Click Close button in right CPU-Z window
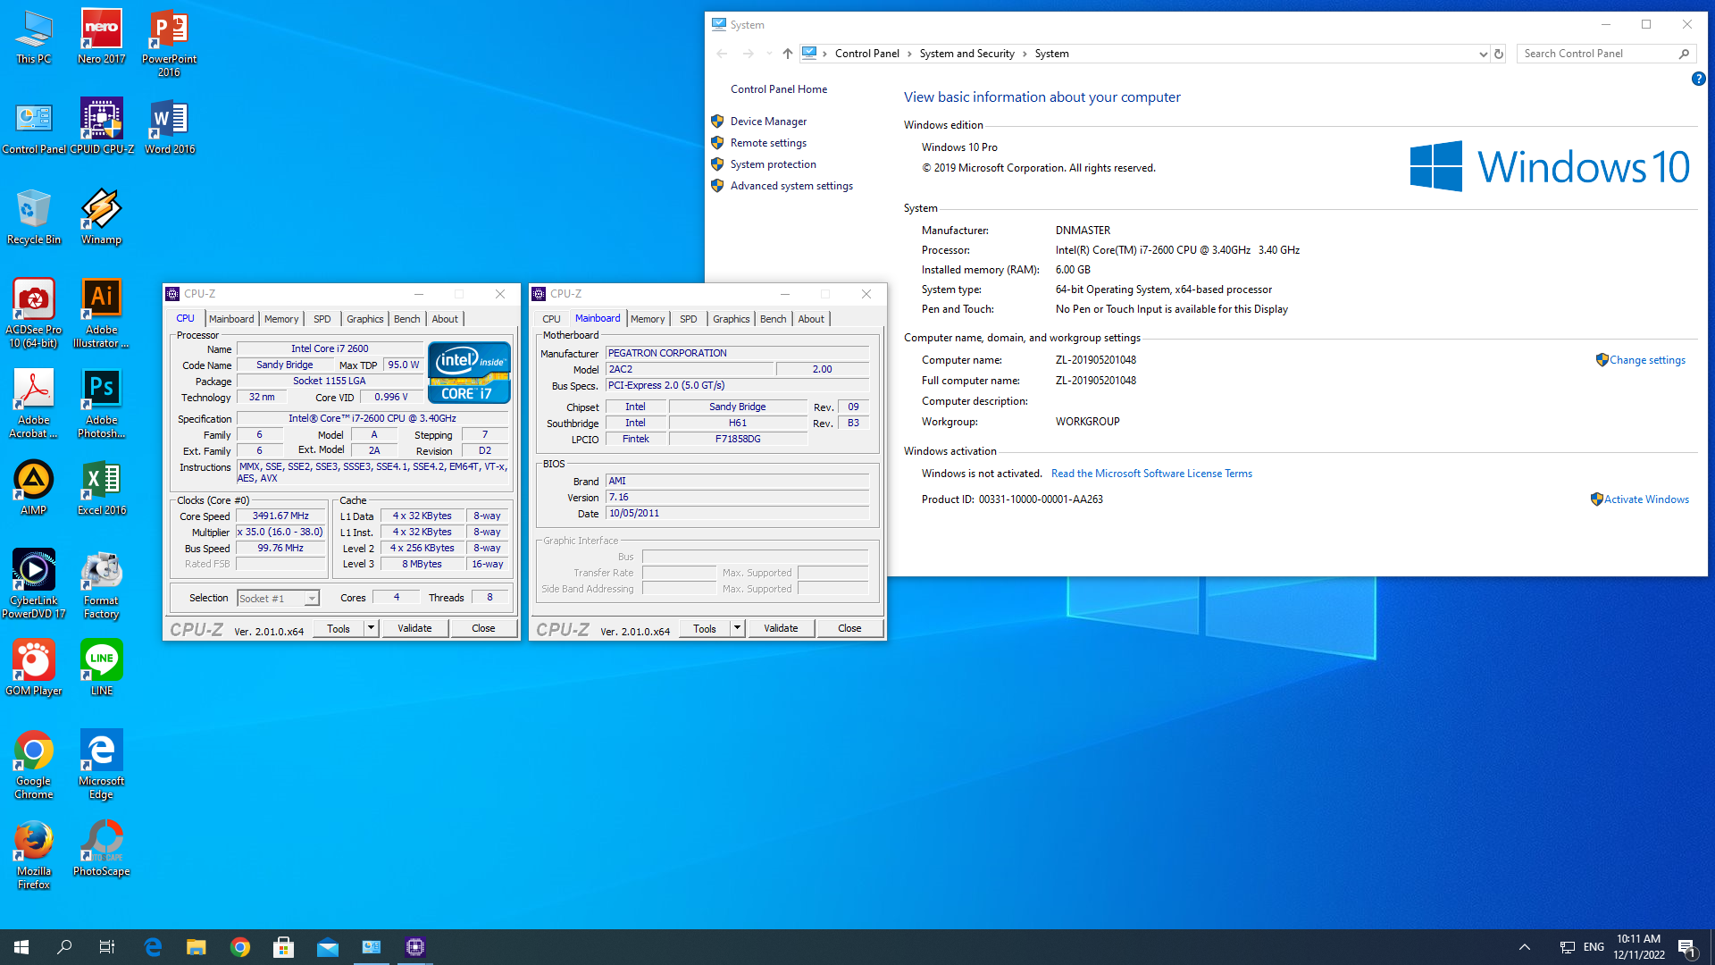1715x965 pixels. pos(849,628)
